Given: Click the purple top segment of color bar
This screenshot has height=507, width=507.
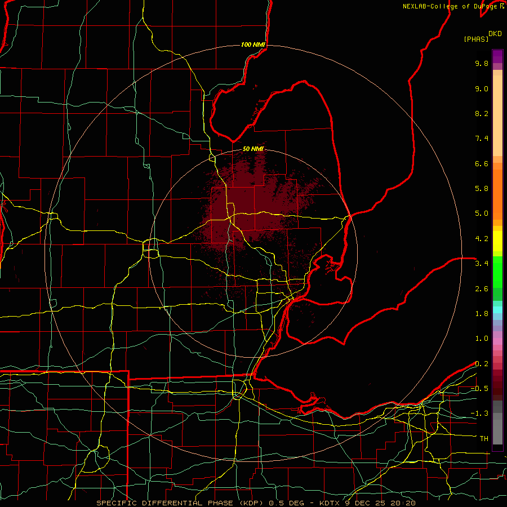Looking at the screenshot, I should [x=497, y=56].
